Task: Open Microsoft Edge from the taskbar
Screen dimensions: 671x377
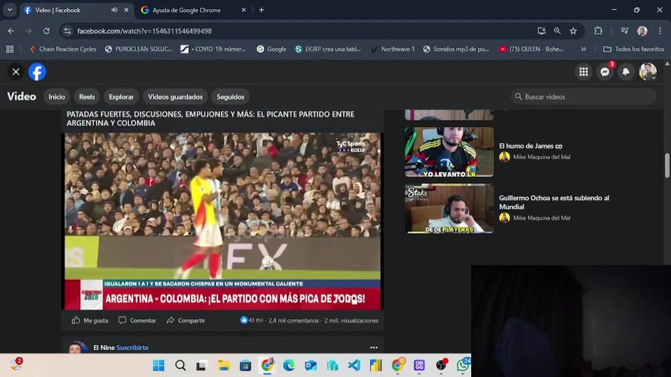Action: [x=289, y=365]
